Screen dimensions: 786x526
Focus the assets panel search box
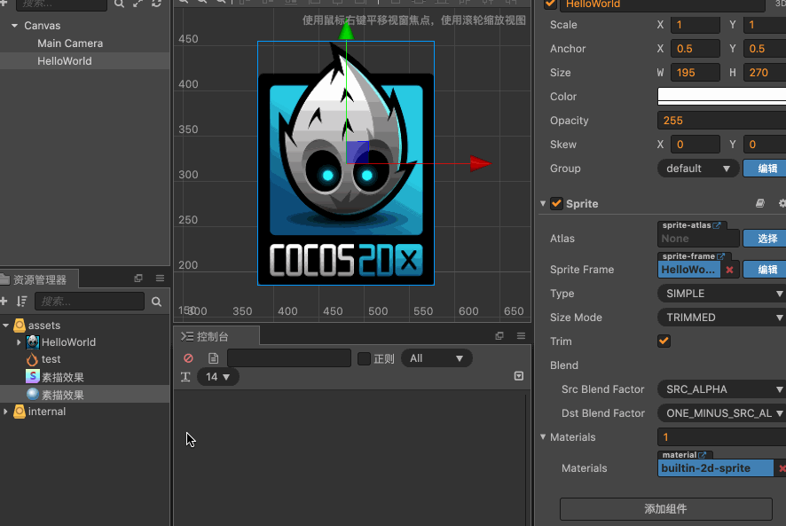(90, 302)
